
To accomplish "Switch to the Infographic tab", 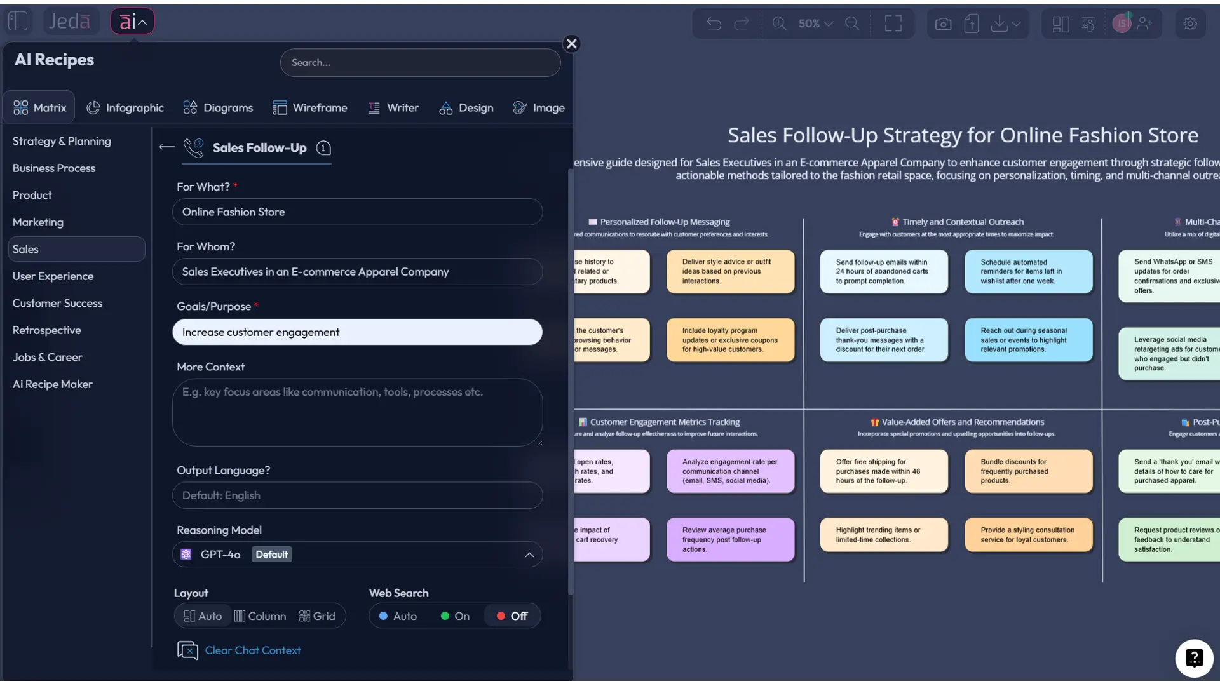I will (125, 107).
